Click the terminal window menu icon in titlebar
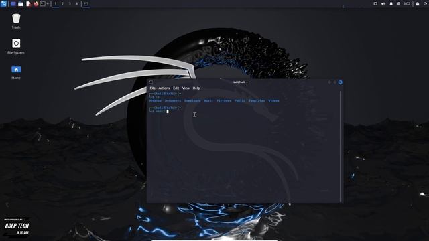Viewport: 429px width, 241px height. point(151,82)
